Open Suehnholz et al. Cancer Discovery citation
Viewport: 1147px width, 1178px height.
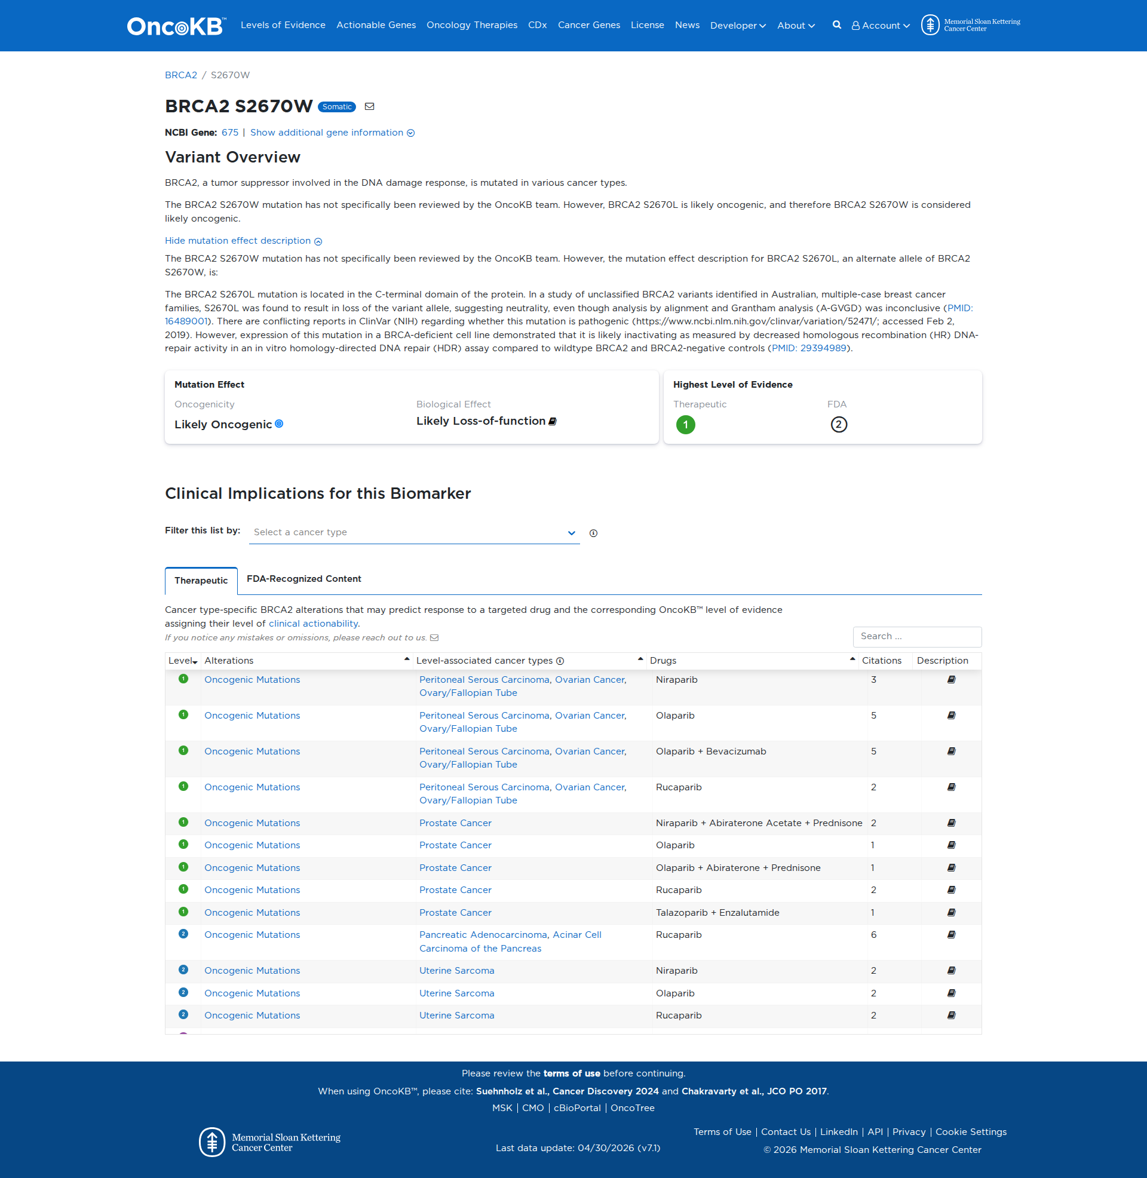pyautogui.click(x=567, y=1091)
